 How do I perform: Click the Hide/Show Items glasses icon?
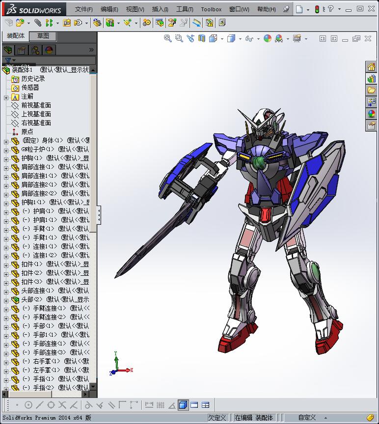(249, 39)
